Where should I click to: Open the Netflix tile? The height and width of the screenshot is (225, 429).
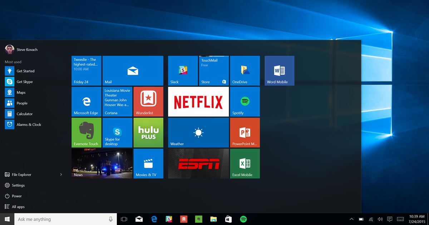[198, 101]
